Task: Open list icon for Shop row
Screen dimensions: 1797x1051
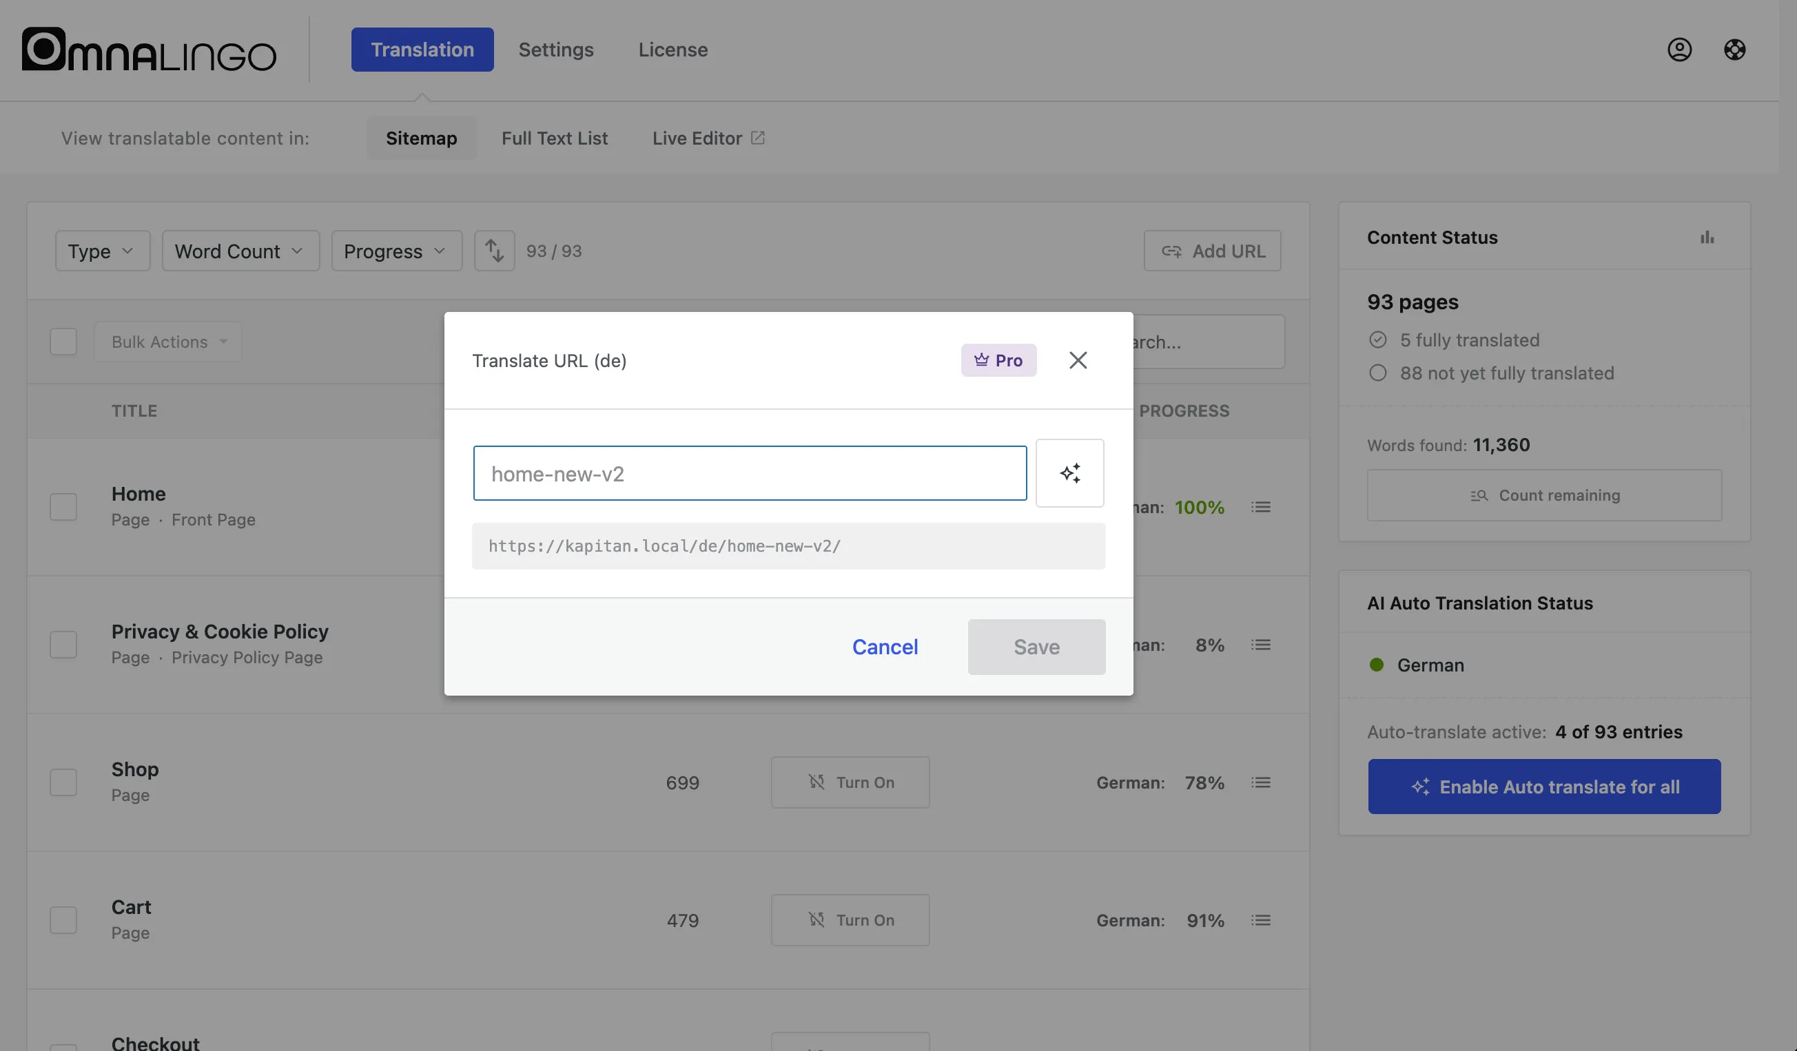Action: (x=1260, y=782)
